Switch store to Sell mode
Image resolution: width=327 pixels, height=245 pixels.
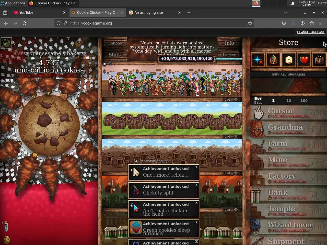[258, 102]
